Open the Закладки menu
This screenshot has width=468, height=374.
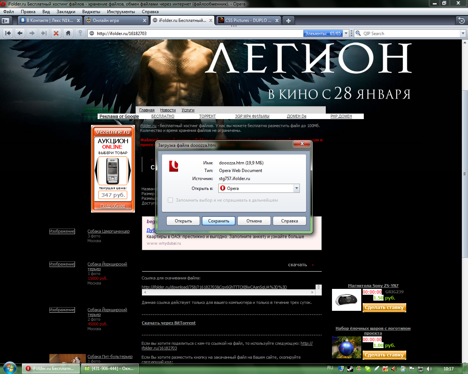pyautogui.click(x=66, y=12)
